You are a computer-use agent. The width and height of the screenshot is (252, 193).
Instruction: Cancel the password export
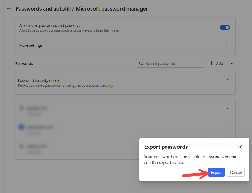236,172
